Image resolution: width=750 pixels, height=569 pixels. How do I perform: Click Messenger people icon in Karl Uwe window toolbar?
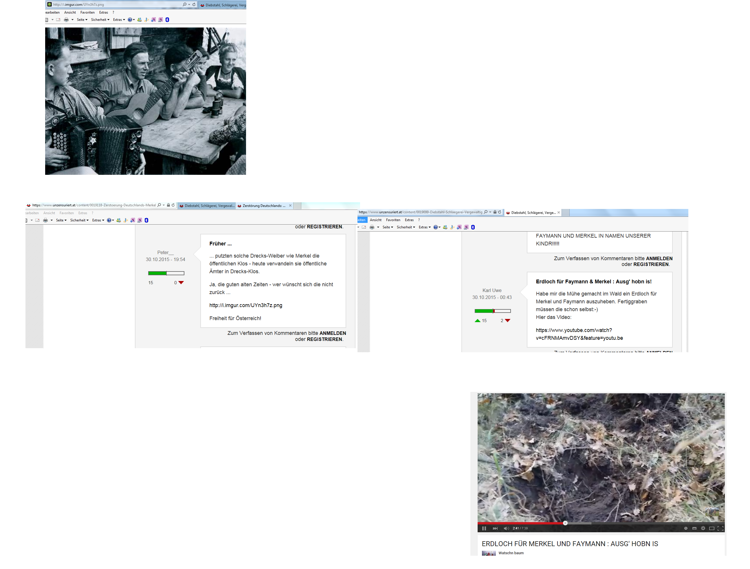point(445,227)
